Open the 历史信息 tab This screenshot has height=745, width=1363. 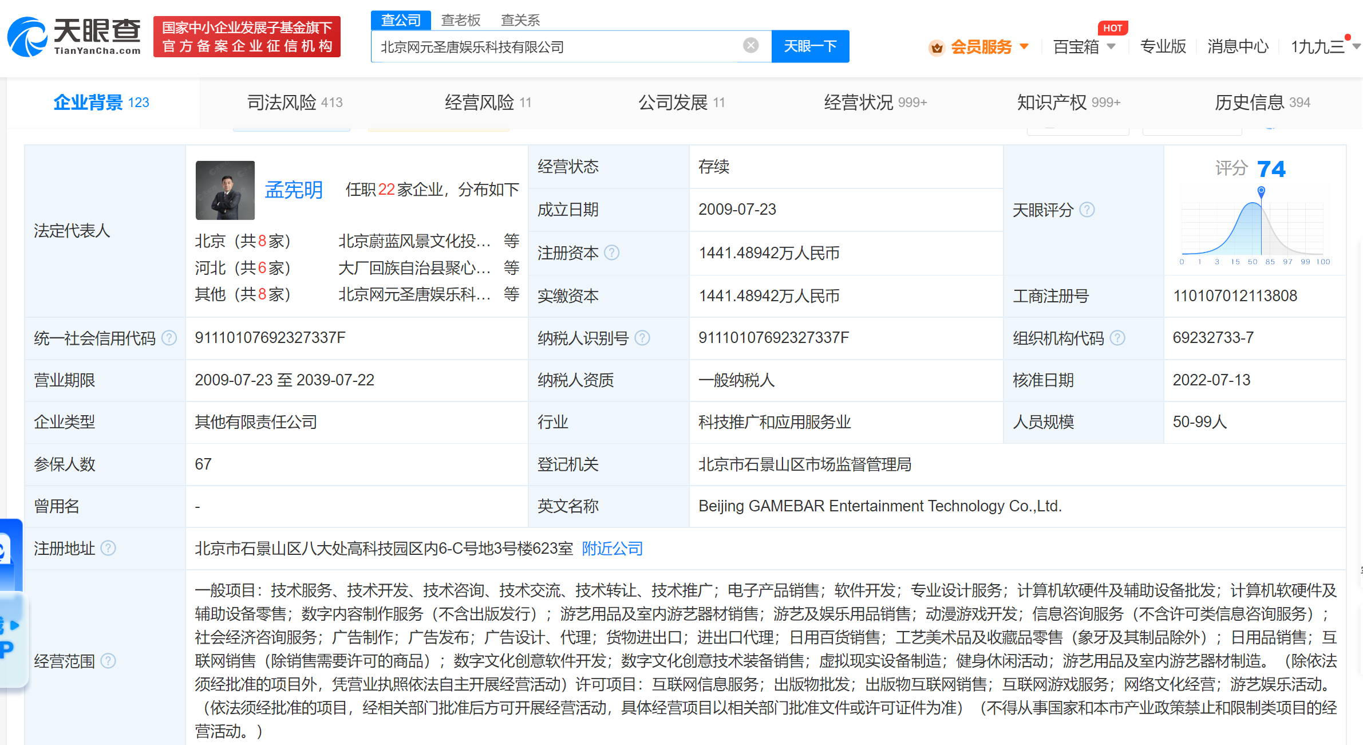click(1262, 103)
